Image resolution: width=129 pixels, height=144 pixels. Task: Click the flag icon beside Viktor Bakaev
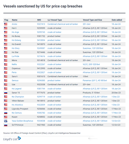point(6,101)
